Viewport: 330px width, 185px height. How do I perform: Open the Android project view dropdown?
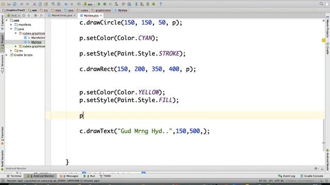pos(13,15)
